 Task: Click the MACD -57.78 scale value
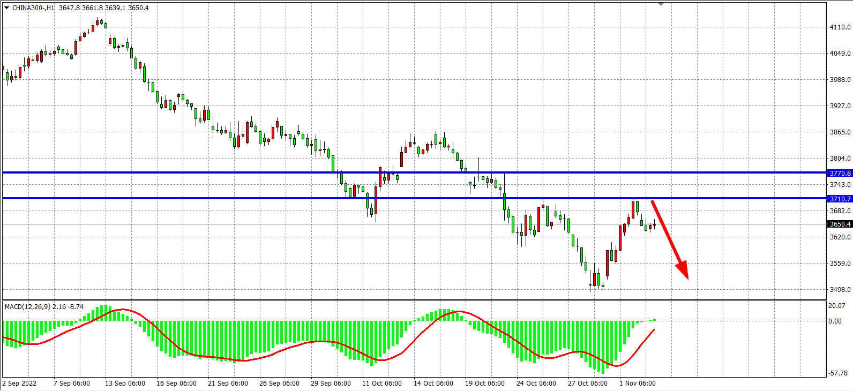click(x=837, y=373)
